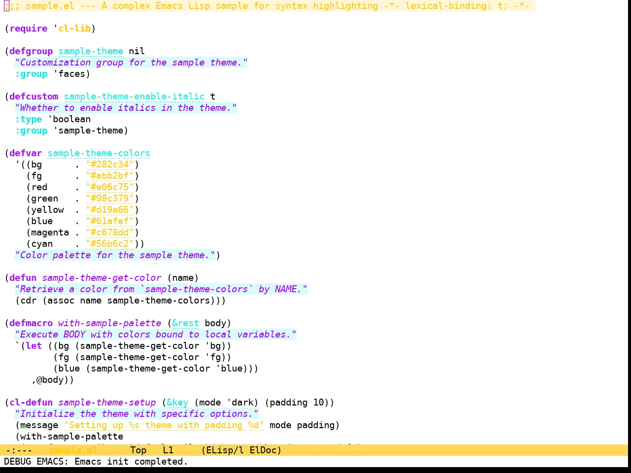This screenshot has height=473, width=631.
Task: Click function name 'sample-theme-get-color' after defun
Action: (x=102, y=278)
